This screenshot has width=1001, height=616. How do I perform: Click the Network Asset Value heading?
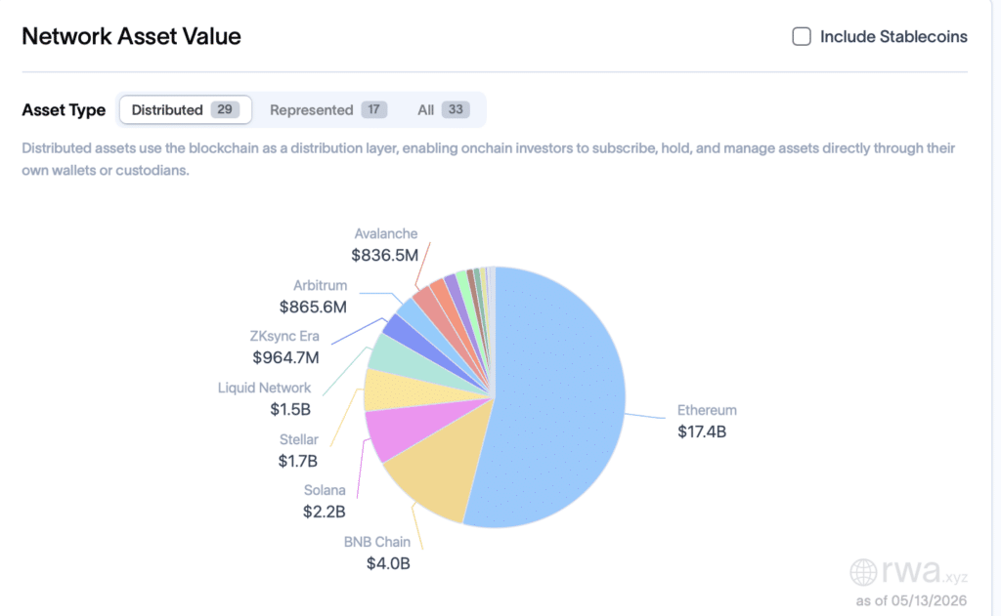click(132, 36)
